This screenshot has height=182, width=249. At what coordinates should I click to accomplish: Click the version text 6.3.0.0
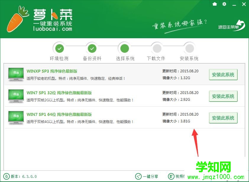[29, 177]
